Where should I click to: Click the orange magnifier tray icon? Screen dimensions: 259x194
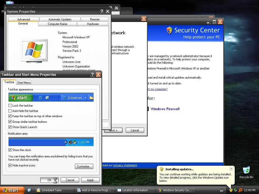(x=240, y=190)
